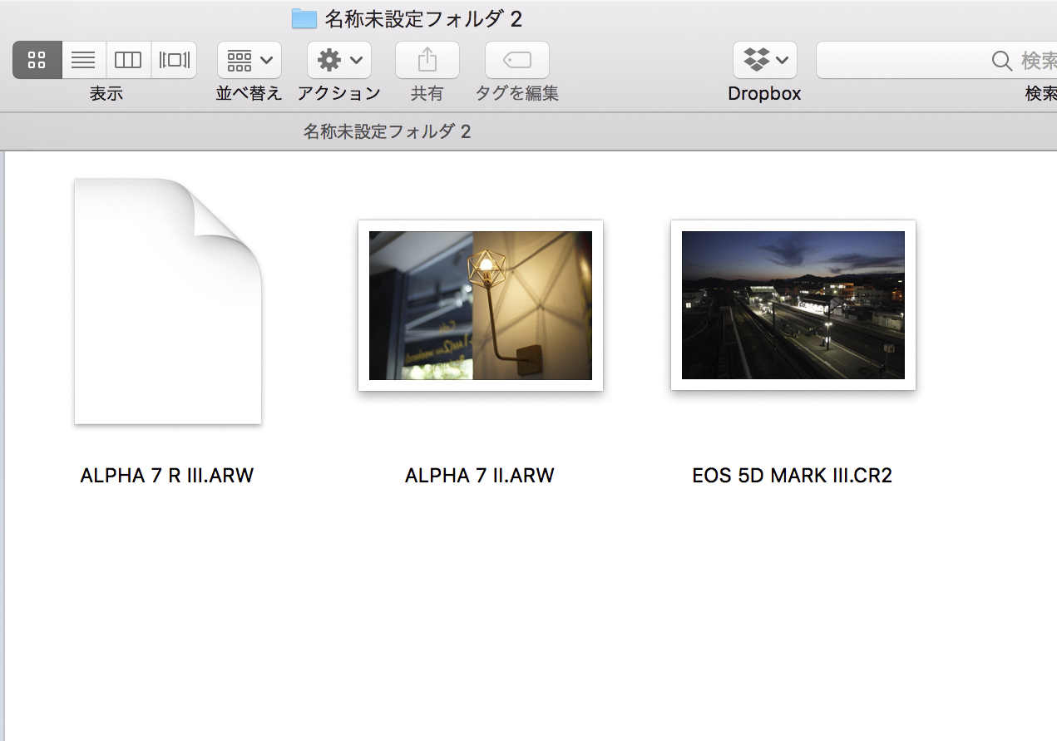
Task: Click in the 検索 search field
Action: tap(936, 60)
